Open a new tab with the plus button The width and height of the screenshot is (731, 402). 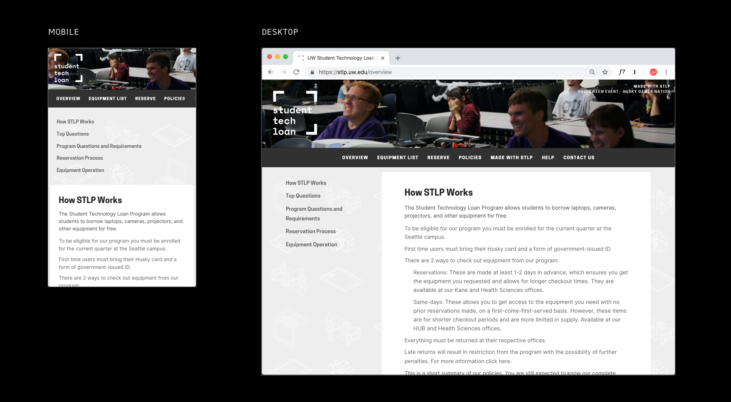(398, 58)
